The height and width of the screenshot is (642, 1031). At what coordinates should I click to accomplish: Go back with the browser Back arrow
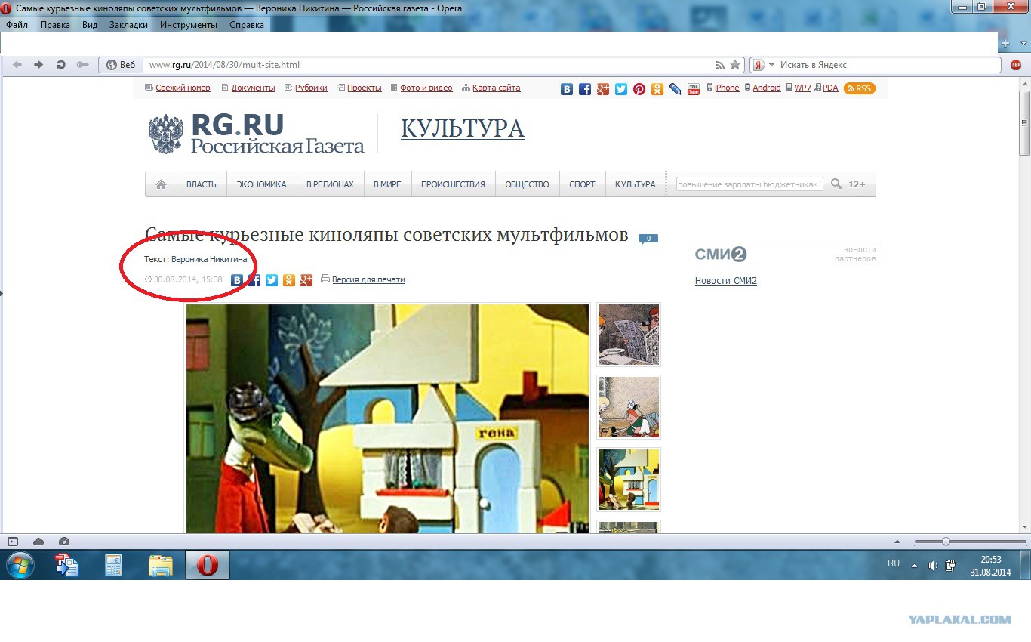(x=17, y=65)
